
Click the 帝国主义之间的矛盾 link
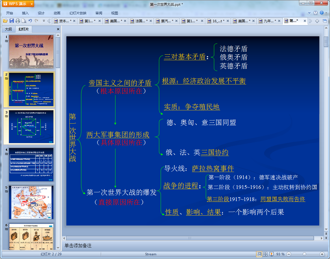[x=120, y=83]
